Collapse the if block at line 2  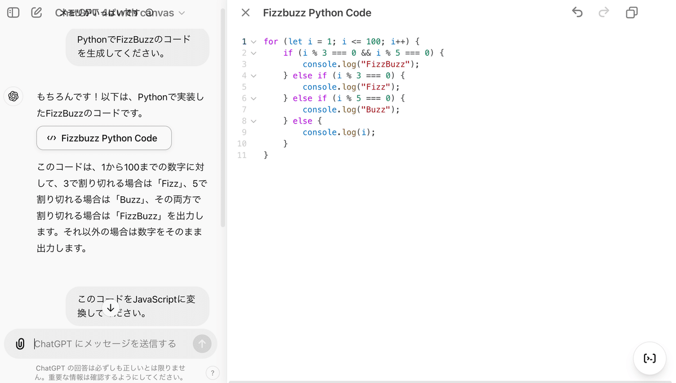(253, 53)
